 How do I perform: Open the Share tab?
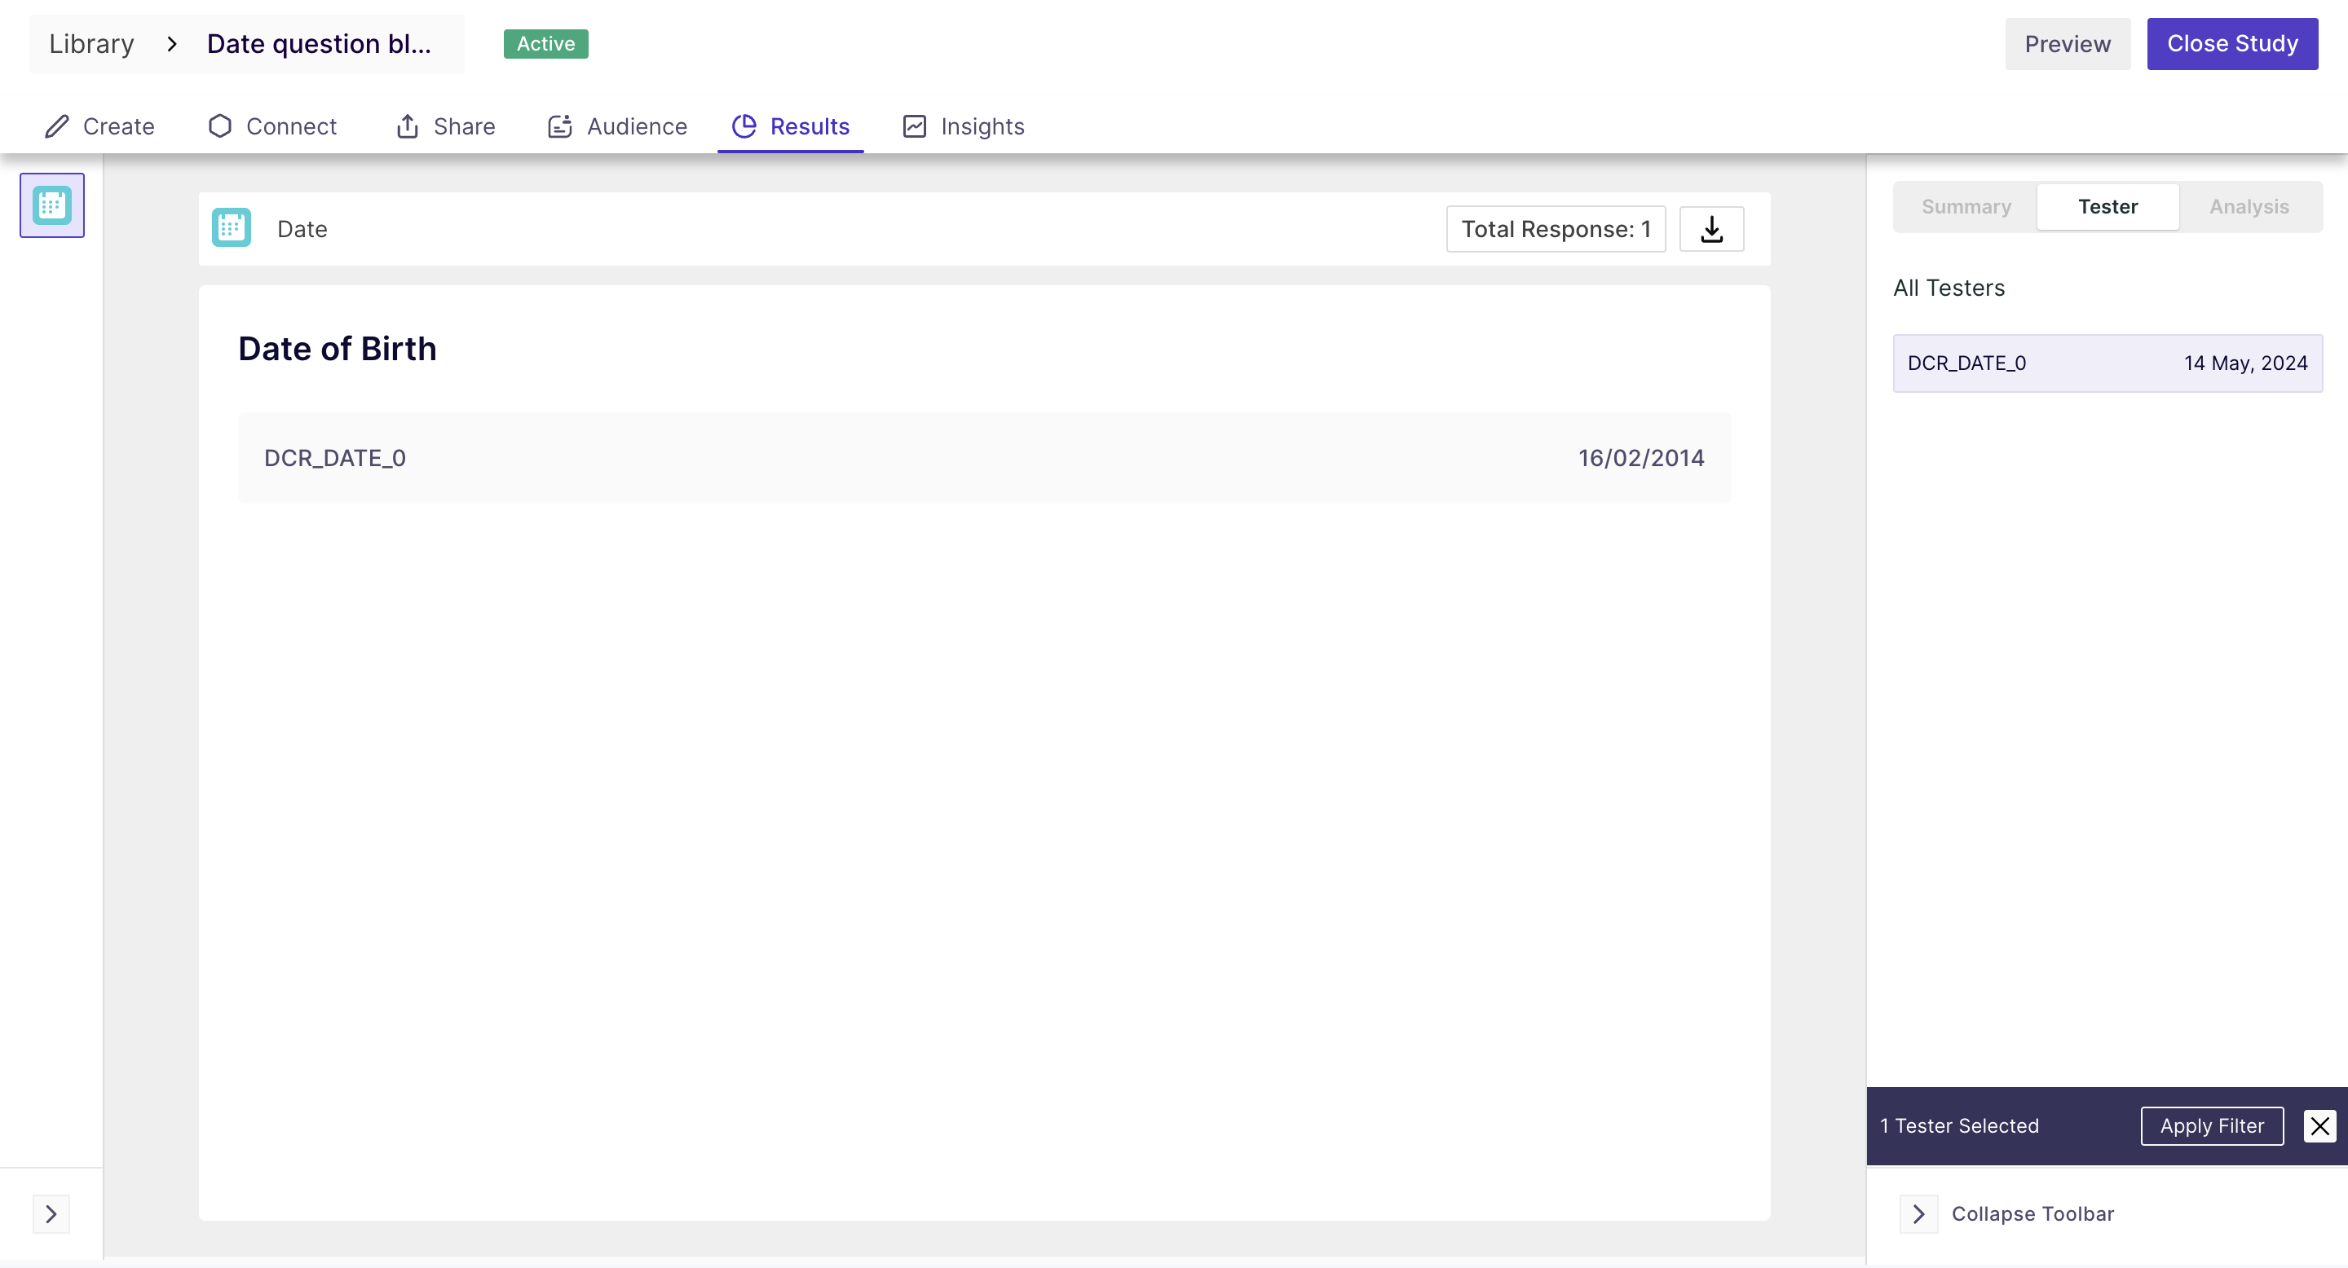(446, 125)
